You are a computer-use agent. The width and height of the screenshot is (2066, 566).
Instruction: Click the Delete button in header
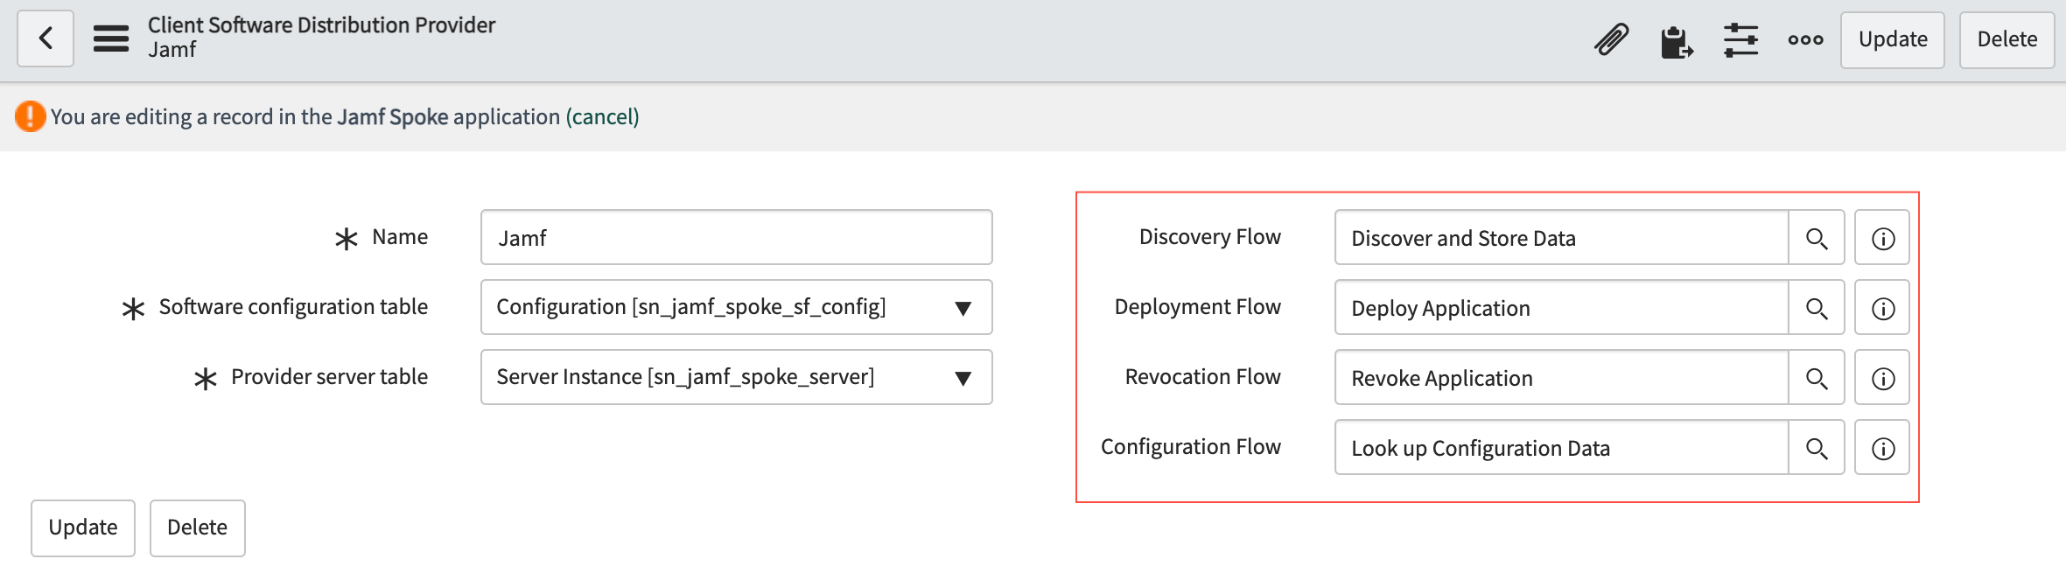point(2006,39)
